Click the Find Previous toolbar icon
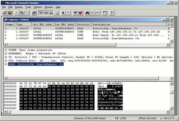The width and height of the screenshot is (179, 121). (x=98, y=13)
